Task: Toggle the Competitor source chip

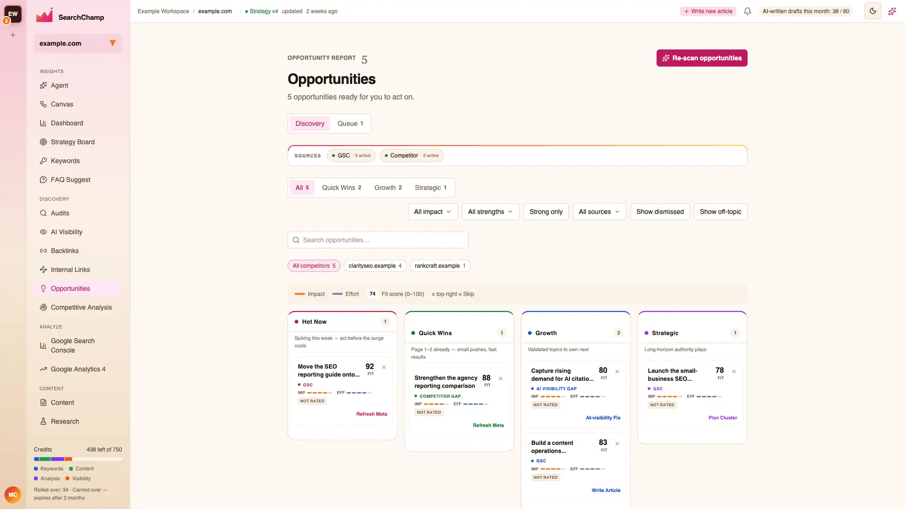Action: tap(411, 156)
